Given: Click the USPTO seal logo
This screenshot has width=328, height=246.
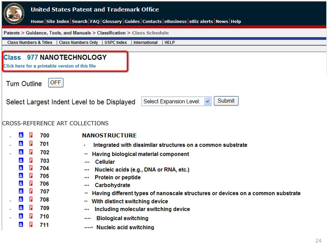Looking at the screenshot, I should coord(14,14).
